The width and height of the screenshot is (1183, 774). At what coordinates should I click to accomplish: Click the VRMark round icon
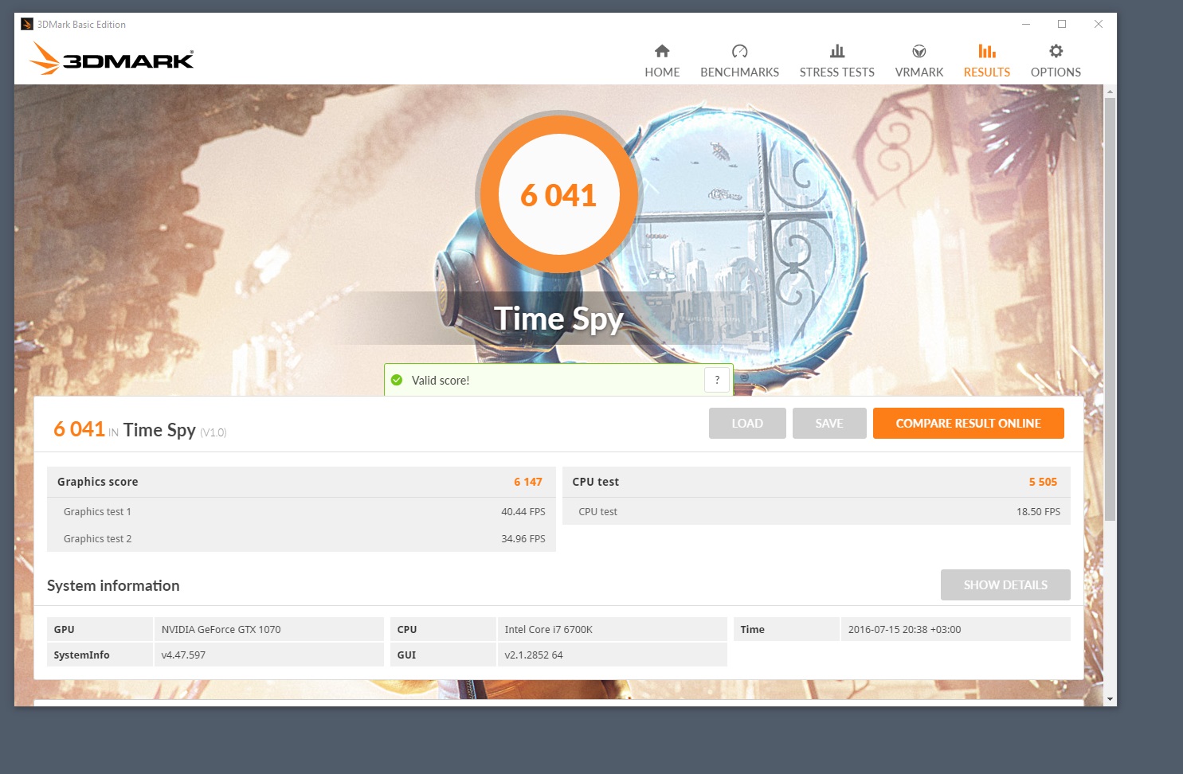point(919,51)
